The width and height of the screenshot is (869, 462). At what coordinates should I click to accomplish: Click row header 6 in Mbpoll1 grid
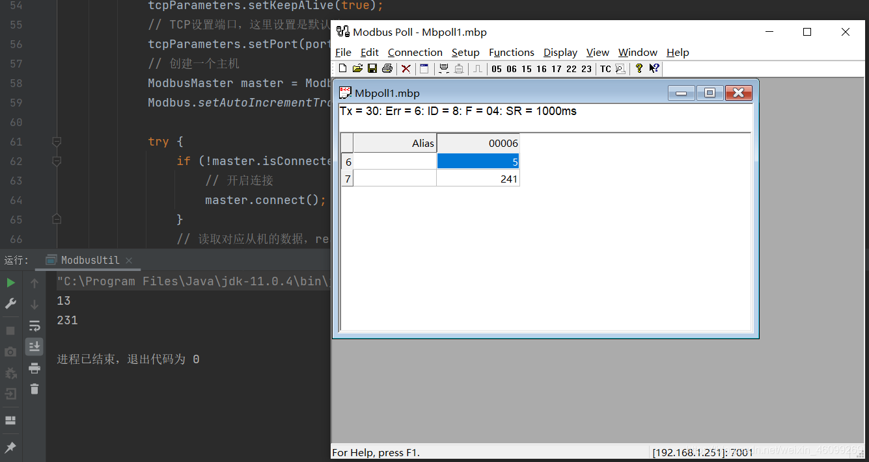tap(348, 161)
